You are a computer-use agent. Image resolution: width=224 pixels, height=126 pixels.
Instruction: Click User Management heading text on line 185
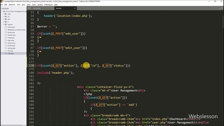tap(125, 91)
